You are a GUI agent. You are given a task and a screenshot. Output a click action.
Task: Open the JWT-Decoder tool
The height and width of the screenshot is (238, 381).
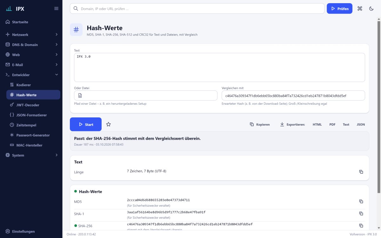(33, 105)
